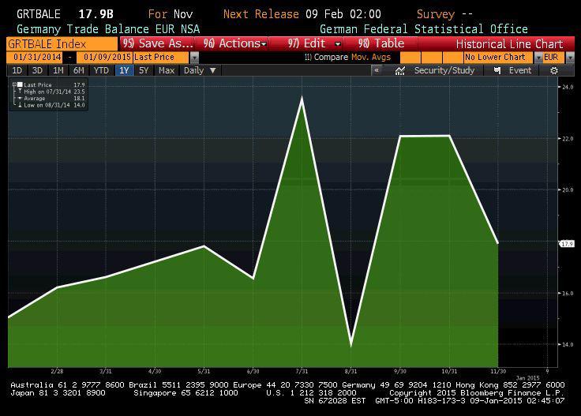Open the Edit menu

(x=314, y=43)
